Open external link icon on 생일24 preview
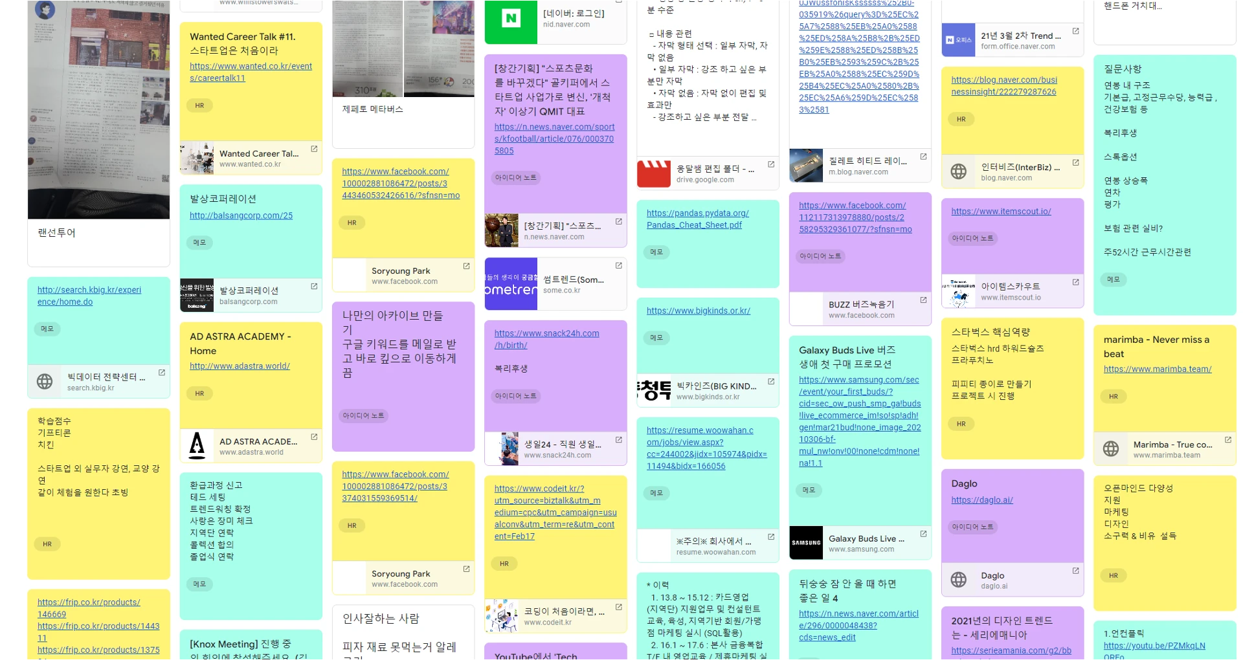The height and width of the screenshot is (660, 1243). (619, 439)
